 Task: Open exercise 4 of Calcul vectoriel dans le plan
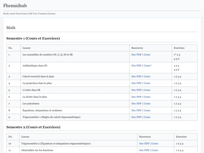click(x=180, y=77)
